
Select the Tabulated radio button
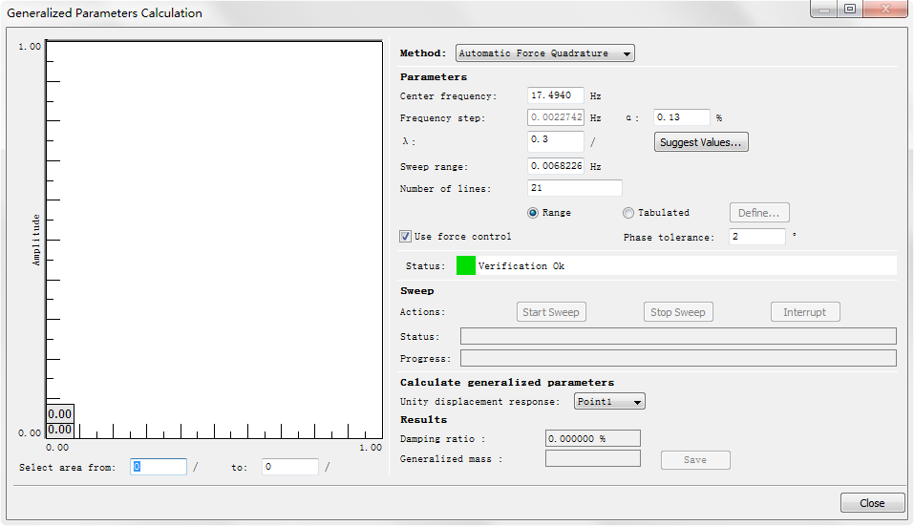627,213
